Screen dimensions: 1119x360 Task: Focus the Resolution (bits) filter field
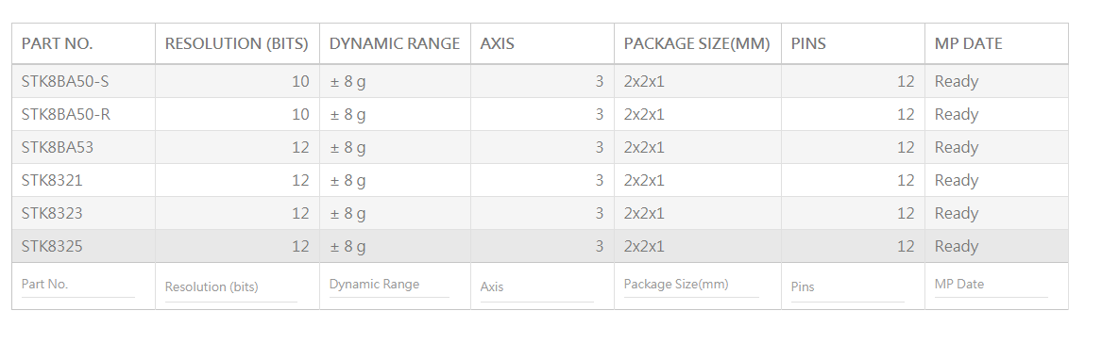[x=231, y=287]
